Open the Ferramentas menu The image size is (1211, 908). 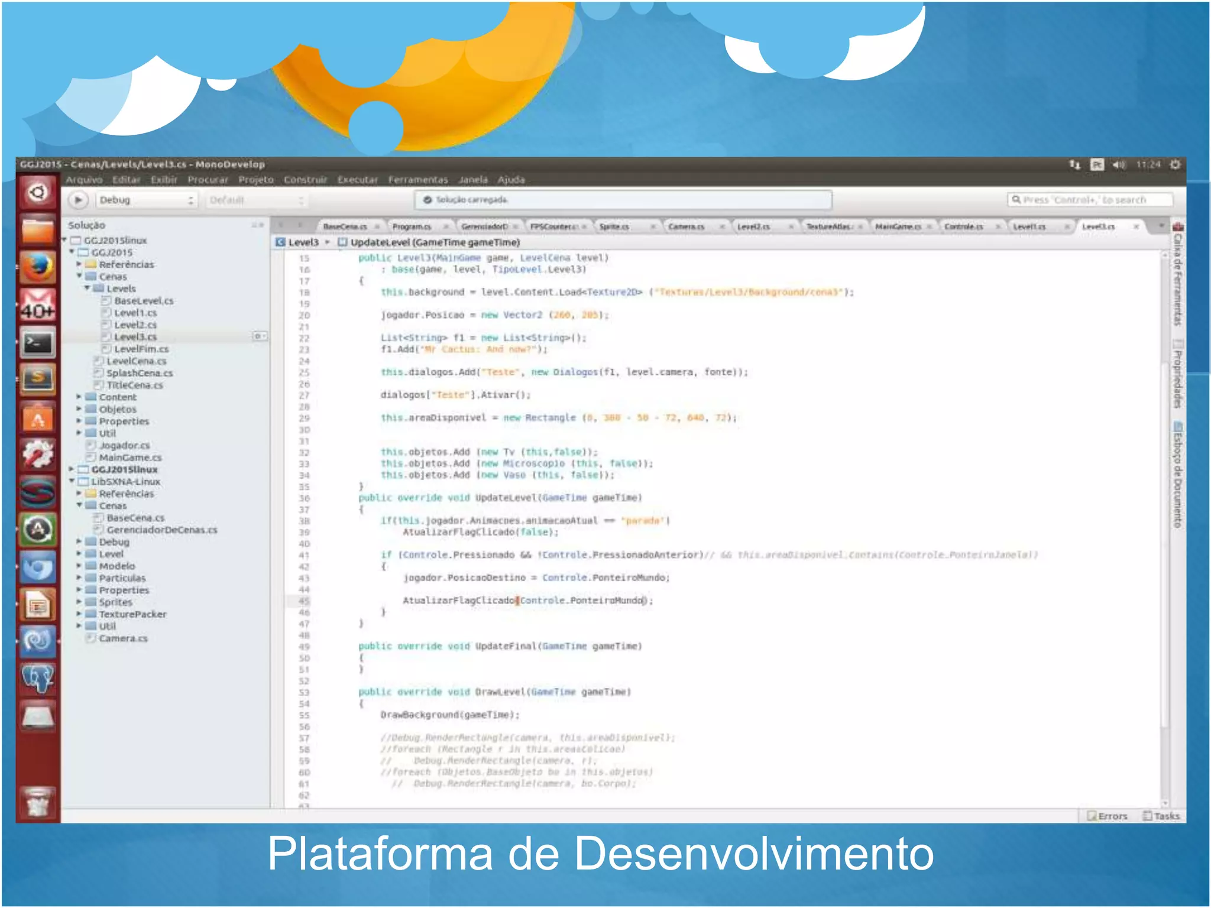417,180
